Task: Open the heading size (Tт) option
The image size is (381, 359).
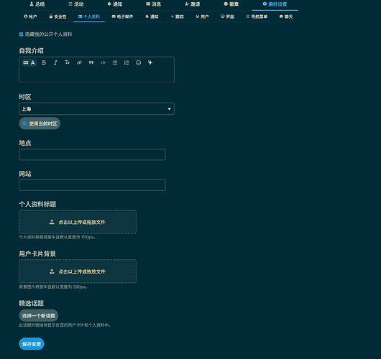Action: point(68,62)
